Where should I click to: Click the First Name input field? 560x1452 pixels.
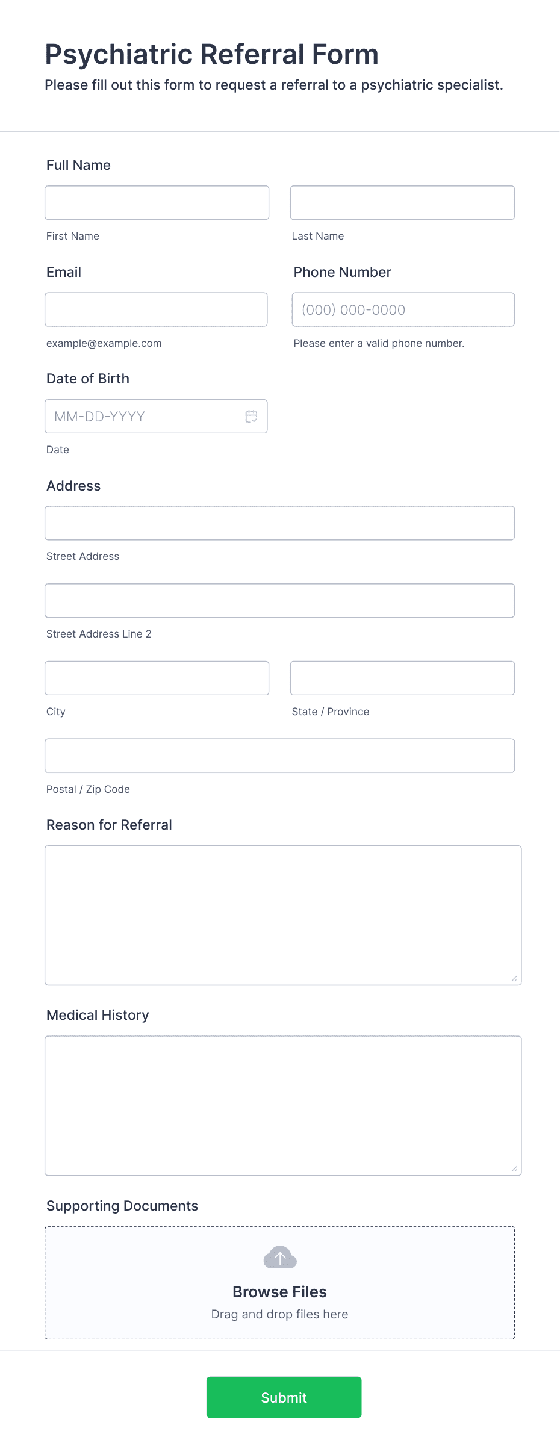[157, 203]
